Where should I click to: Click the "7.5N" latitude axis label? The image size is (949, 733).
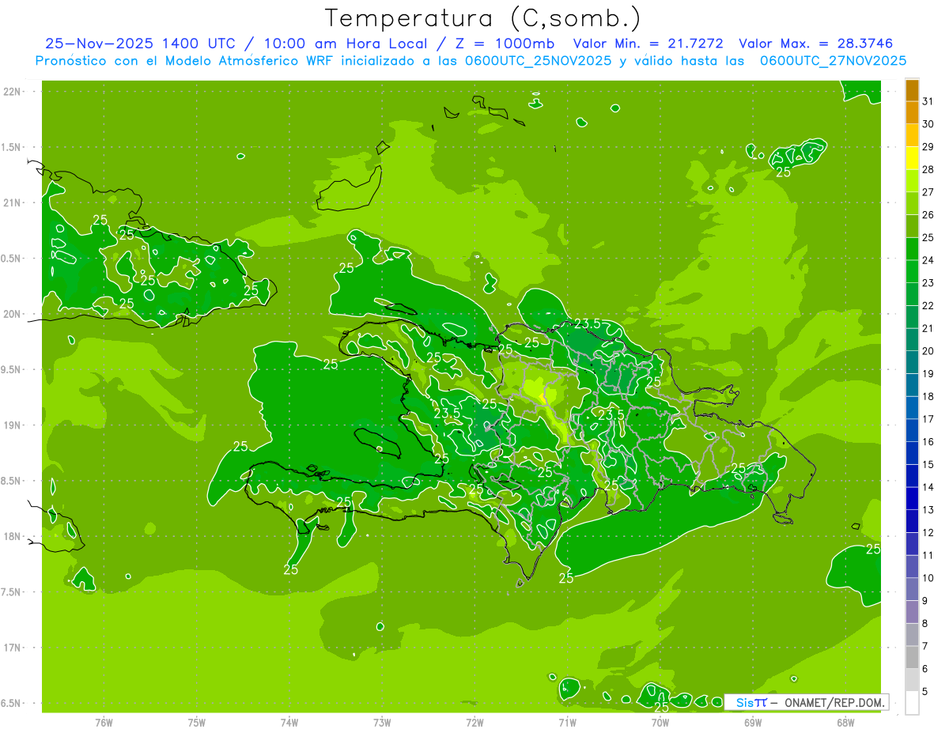click(12, 592)
